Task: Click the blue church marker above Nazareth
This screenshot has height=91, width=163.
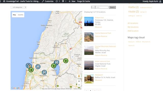Action: [x=44, y=72]
